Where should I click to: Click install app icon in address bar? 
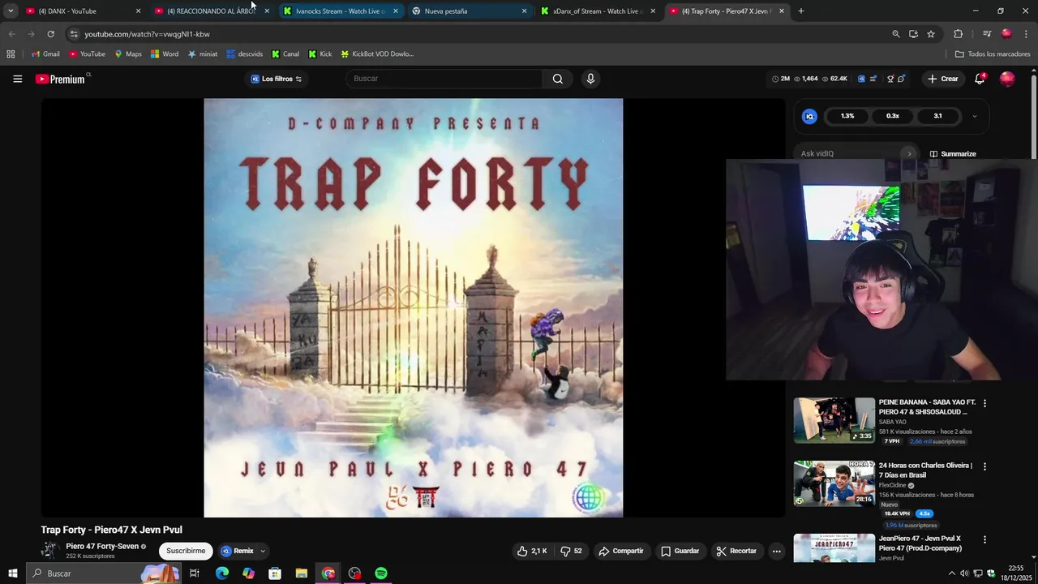click(x=913, y=34)
